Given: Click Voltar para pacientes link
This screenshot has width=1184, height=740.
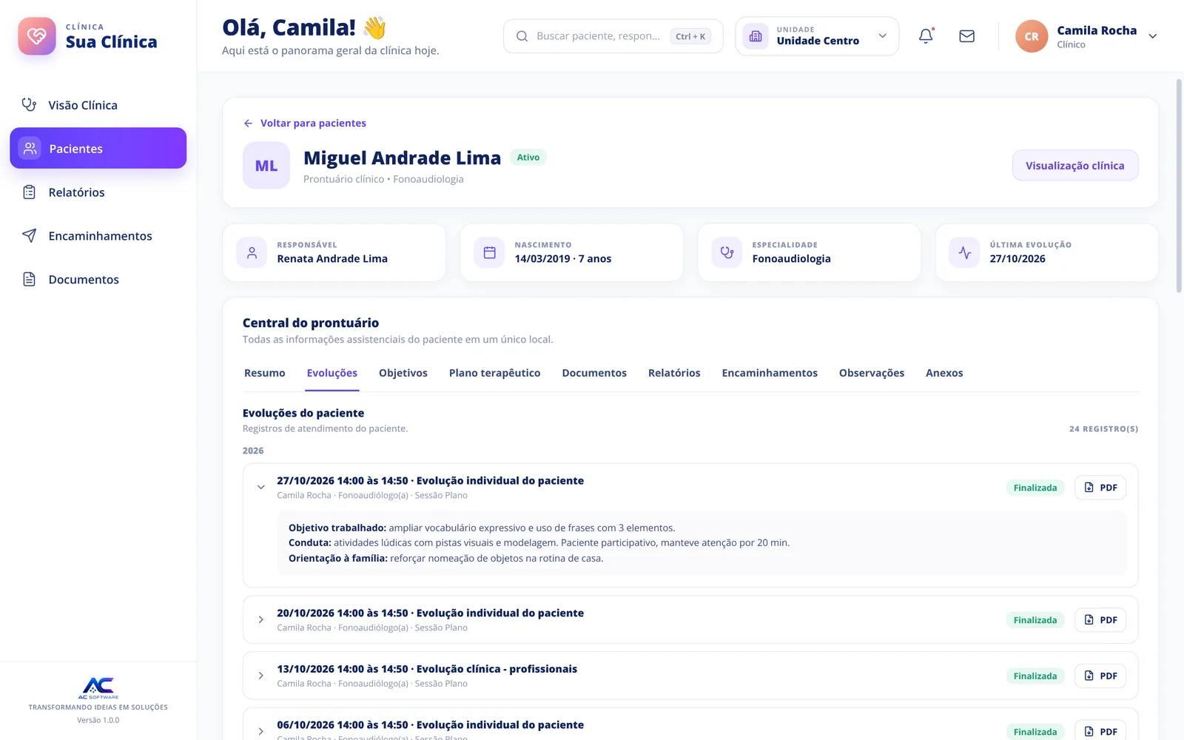Looking at the screenshot, I should click(305, 123).
